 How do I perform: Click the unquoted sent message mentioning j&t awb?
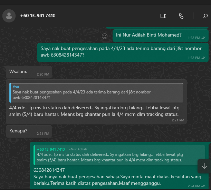(121, 52)
